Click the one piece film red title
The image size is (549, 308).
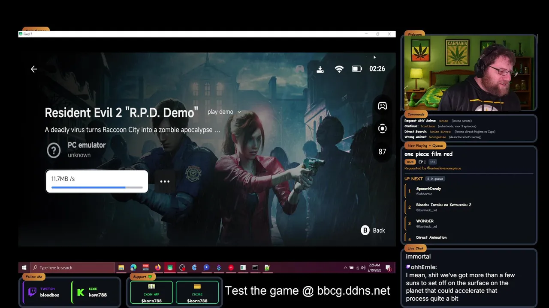(x=428, y=154)
